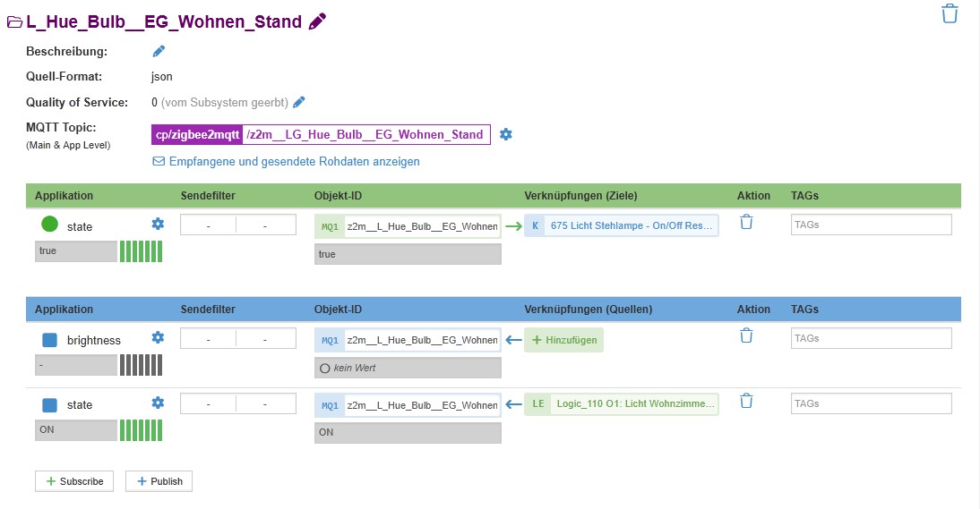Screen dimensions: 980x509
Task: Delete the blue state publish row
Action: point(746,401)
